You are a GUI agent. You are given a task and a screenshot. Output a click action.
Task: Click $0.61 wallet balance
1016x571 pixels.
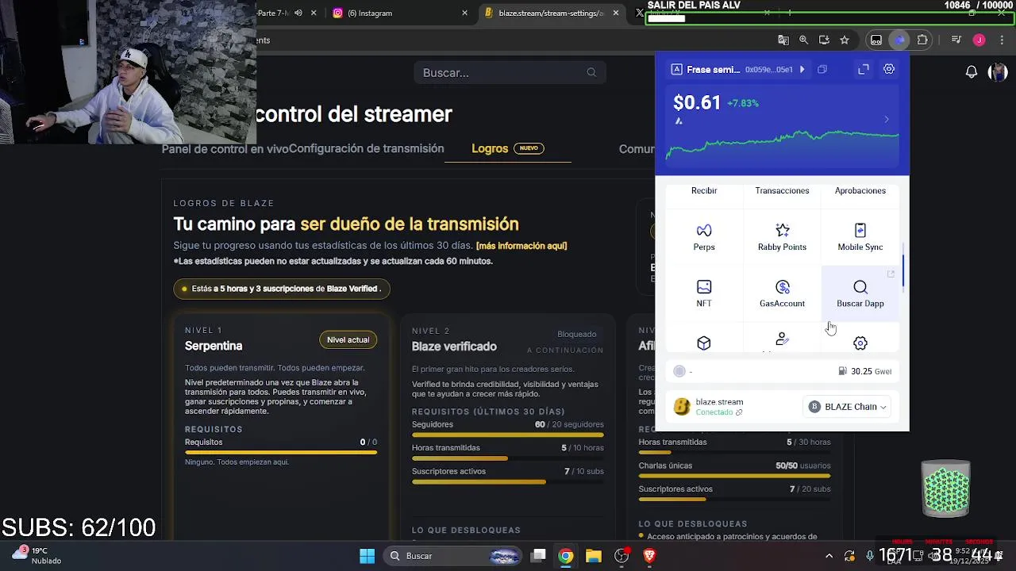[x=697, y=102]
